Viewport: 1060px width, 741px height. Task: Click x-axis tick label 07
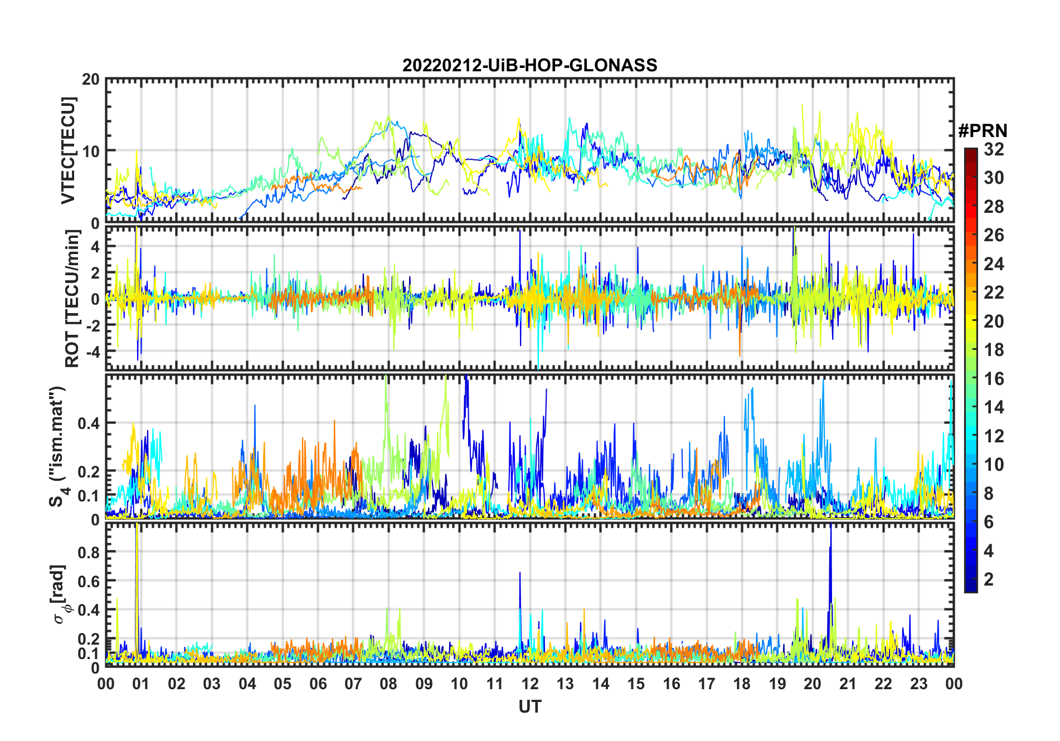pyautogui.click(x=353, y=684)
